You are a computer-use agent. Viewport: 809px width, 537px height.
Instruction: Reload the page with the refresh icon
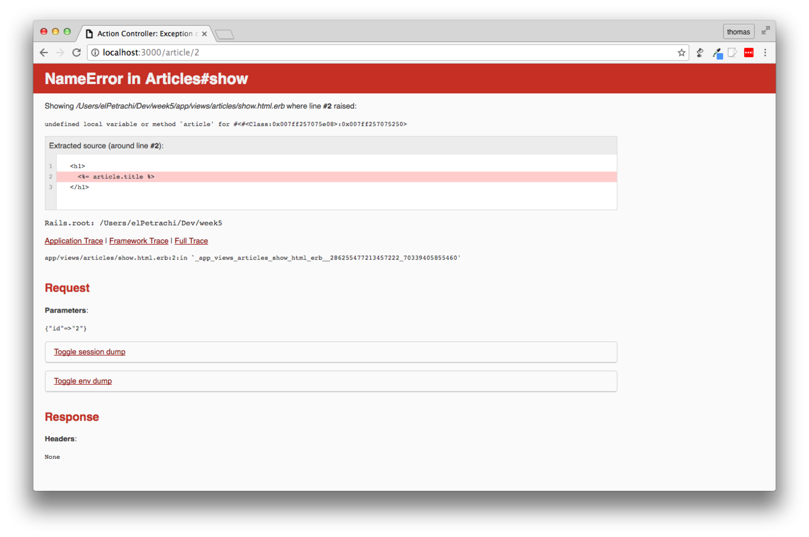click(x=76, y=53)
